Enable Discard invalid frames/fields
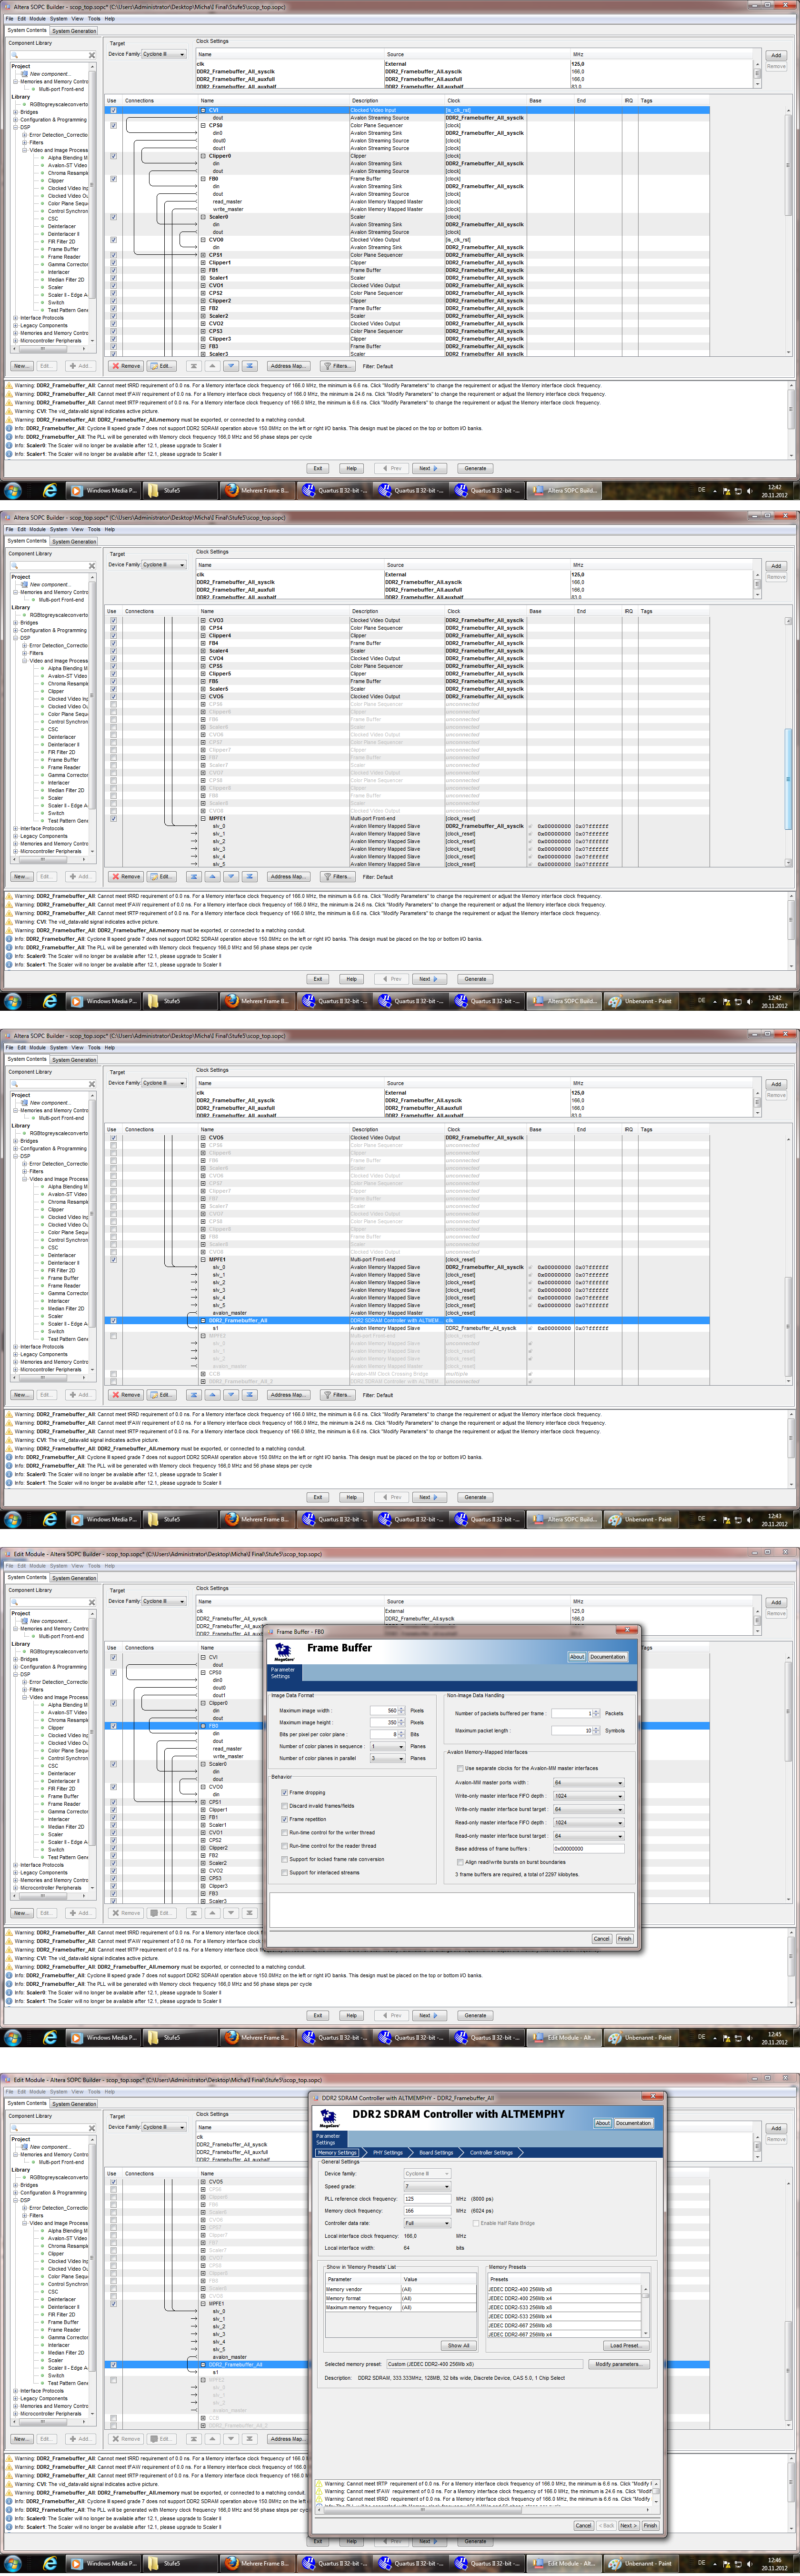Screen dimensions: 800x2576 click(285, 1805)
